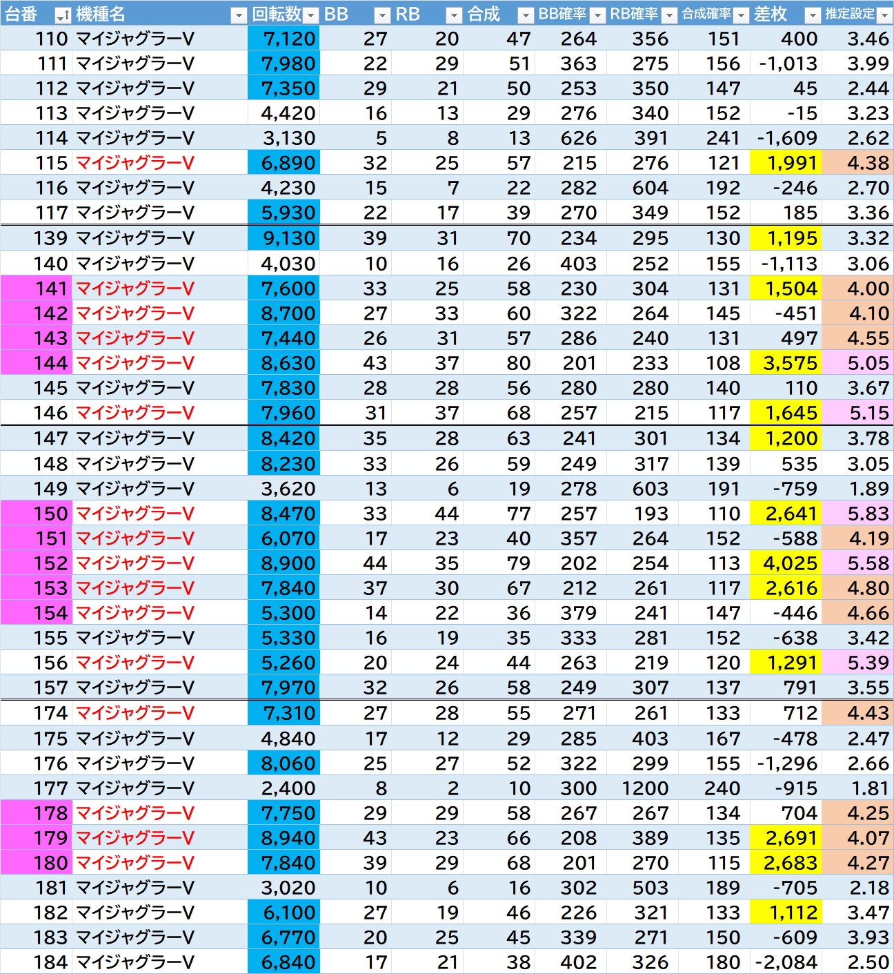The image size is (894, 974).
Task: Select estimated setting cell 5.83
Action: click(x=857, y=514)
